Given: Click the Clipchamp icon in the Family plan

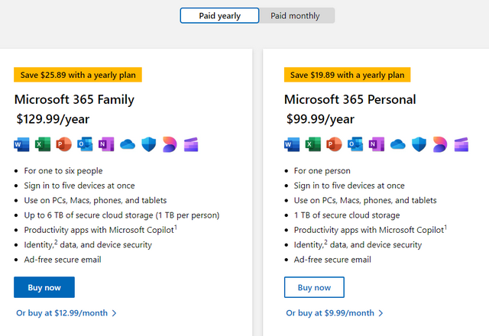Looking at the screenshot, I should tap(191, 144).
